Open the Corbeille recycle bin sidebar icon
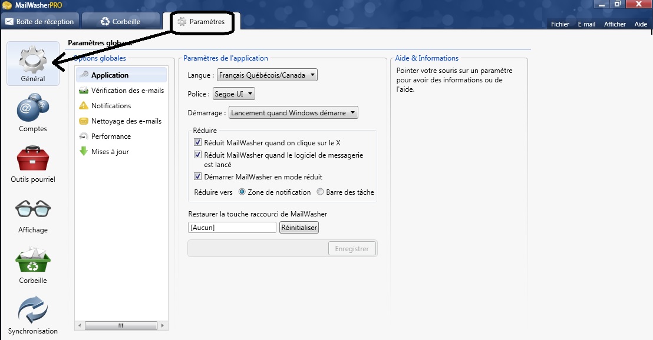Viewport: 653px width, 340px height. tap(33, 260)
